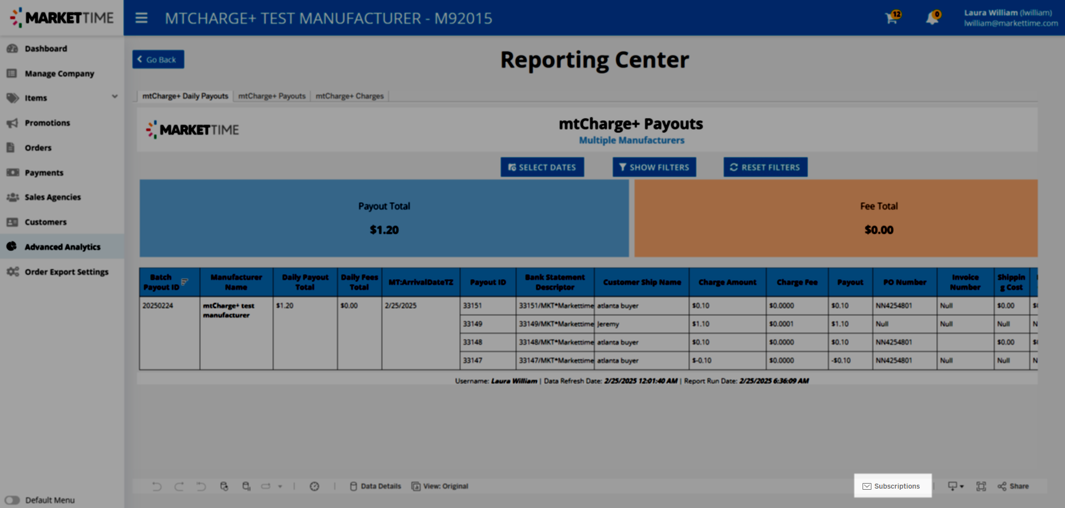Click the Undo arrow in bottom toolbar
The width and height of the screenshot is (1065, 508).
(157, 486)
